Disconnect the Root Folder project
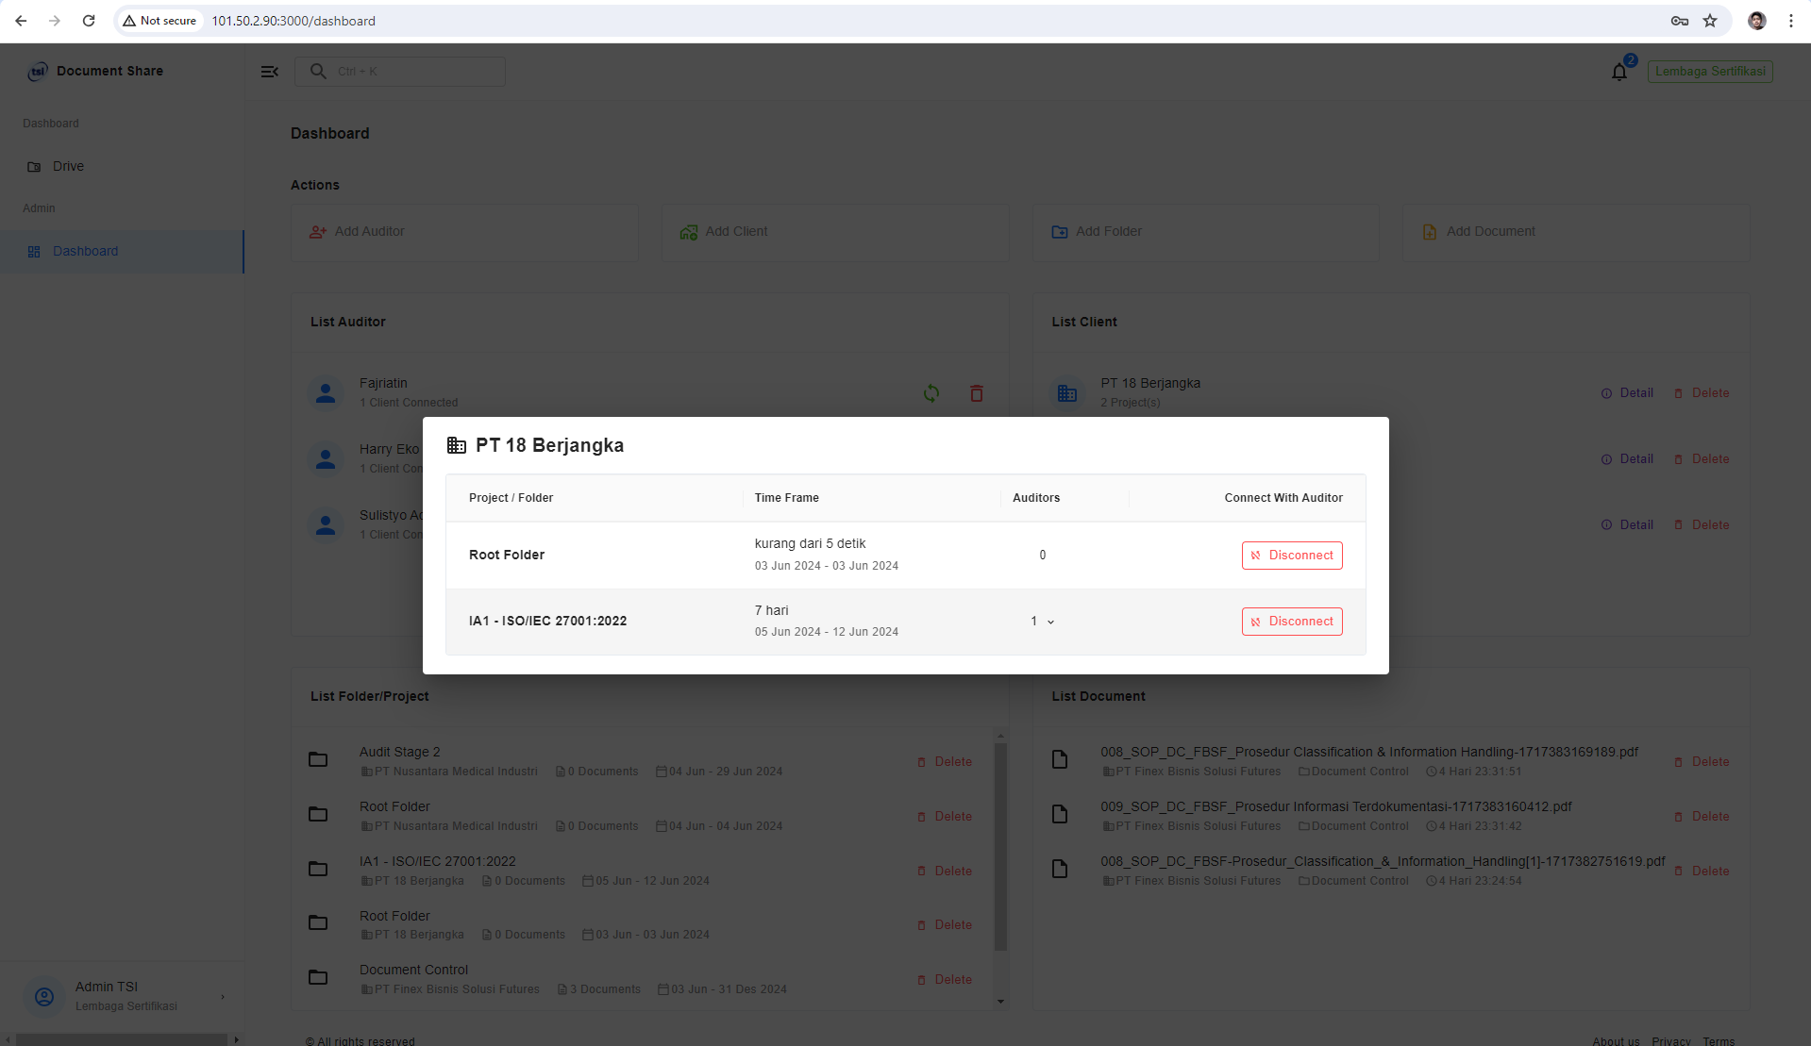Image resolution: width=1811 pixels, height=1046 pixels. [1292, 556]
